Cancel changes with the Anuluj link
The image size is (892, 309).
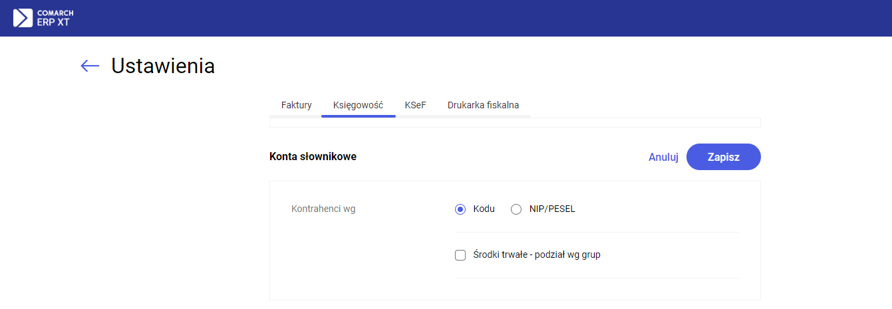[x=663, y=157]
